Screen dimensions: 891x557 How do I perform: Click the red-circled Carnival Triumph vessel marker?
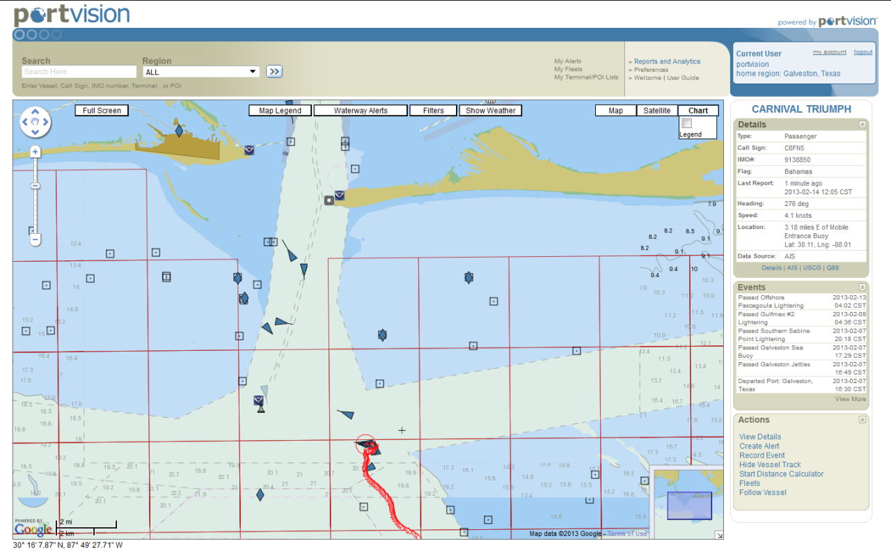tap(365, 444)
